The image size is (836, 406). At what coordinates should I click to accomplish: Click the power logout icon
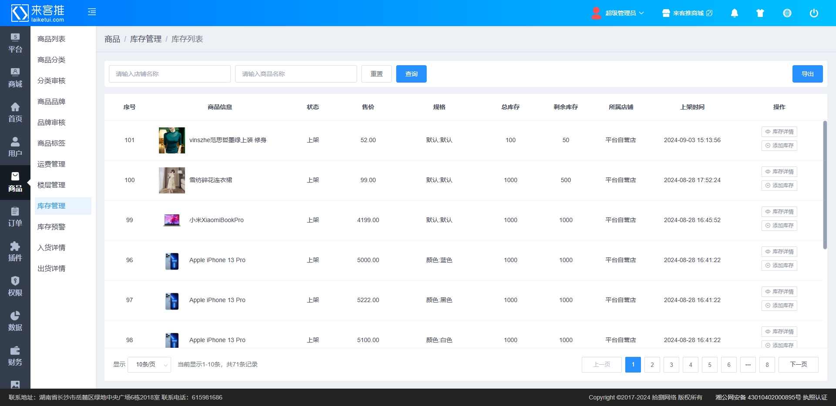pyautogui.click(x=813, y=13)
